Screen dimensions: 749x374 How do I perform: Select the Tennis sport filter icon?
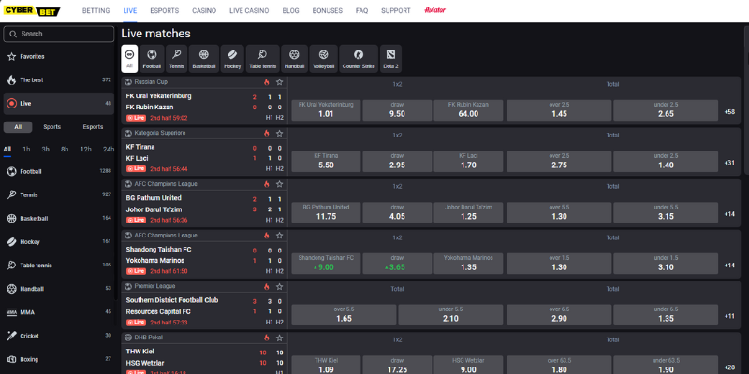pos(177,59)
